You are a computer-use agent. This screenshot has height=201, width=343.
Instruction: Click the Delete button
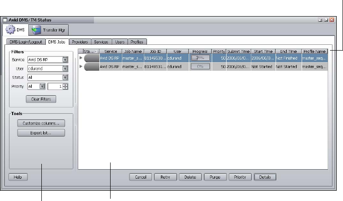pos(190,177)
